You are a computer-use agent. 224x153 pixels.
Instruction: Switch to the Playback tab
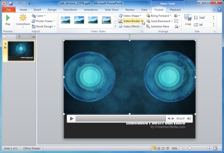click(x=175, y=10)
